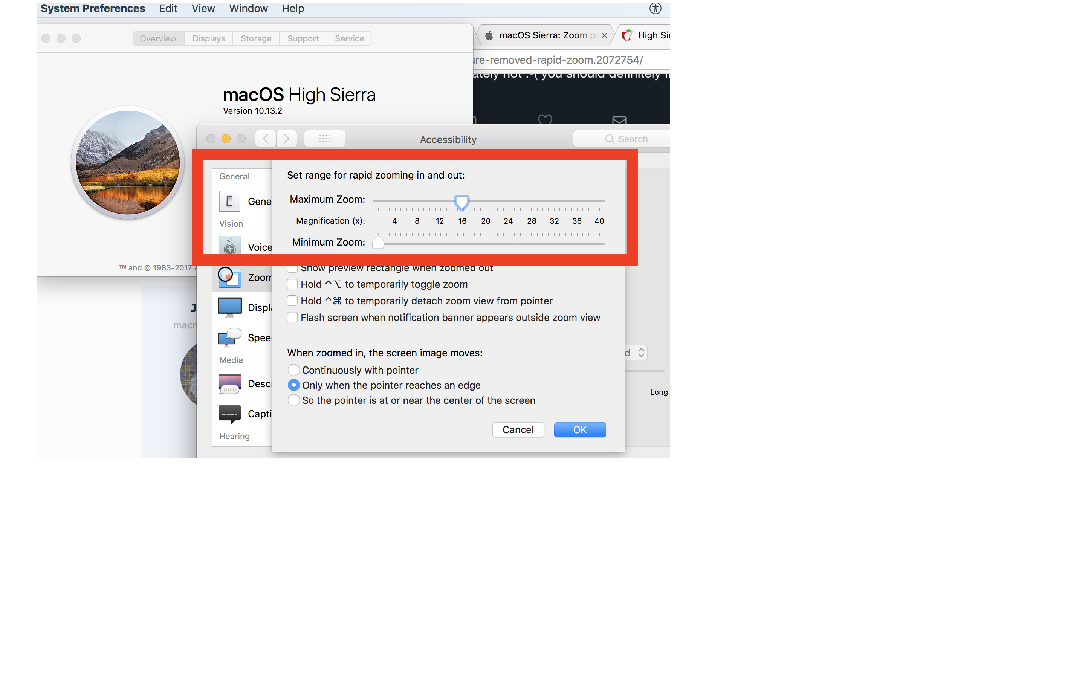Viewport: 1085px width, 678px height.
Task: Enable show preview rectangle when zoomed out
Action: [292, 268]
